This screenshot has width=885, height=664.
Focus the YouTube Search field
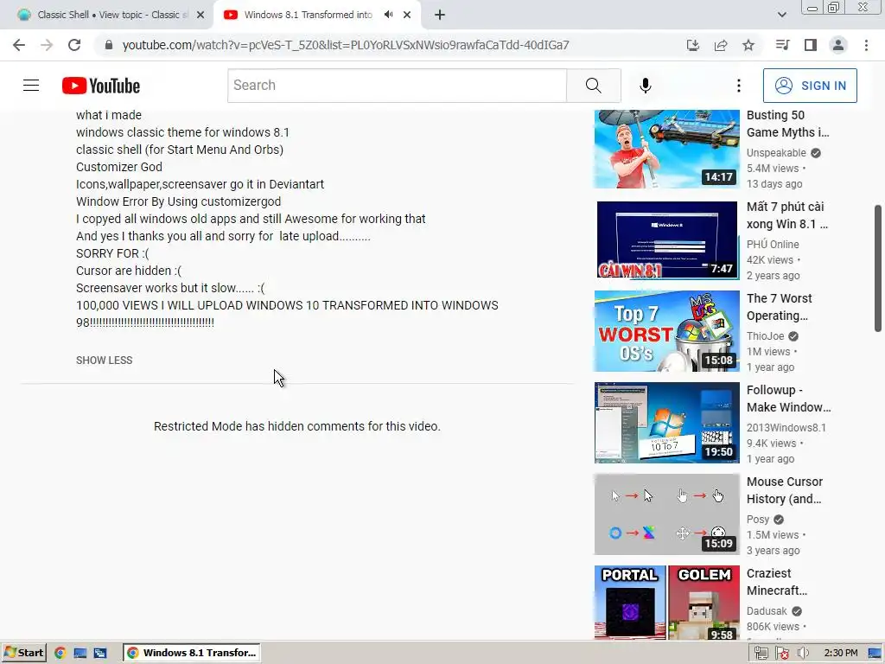click(x=397, y=86)
